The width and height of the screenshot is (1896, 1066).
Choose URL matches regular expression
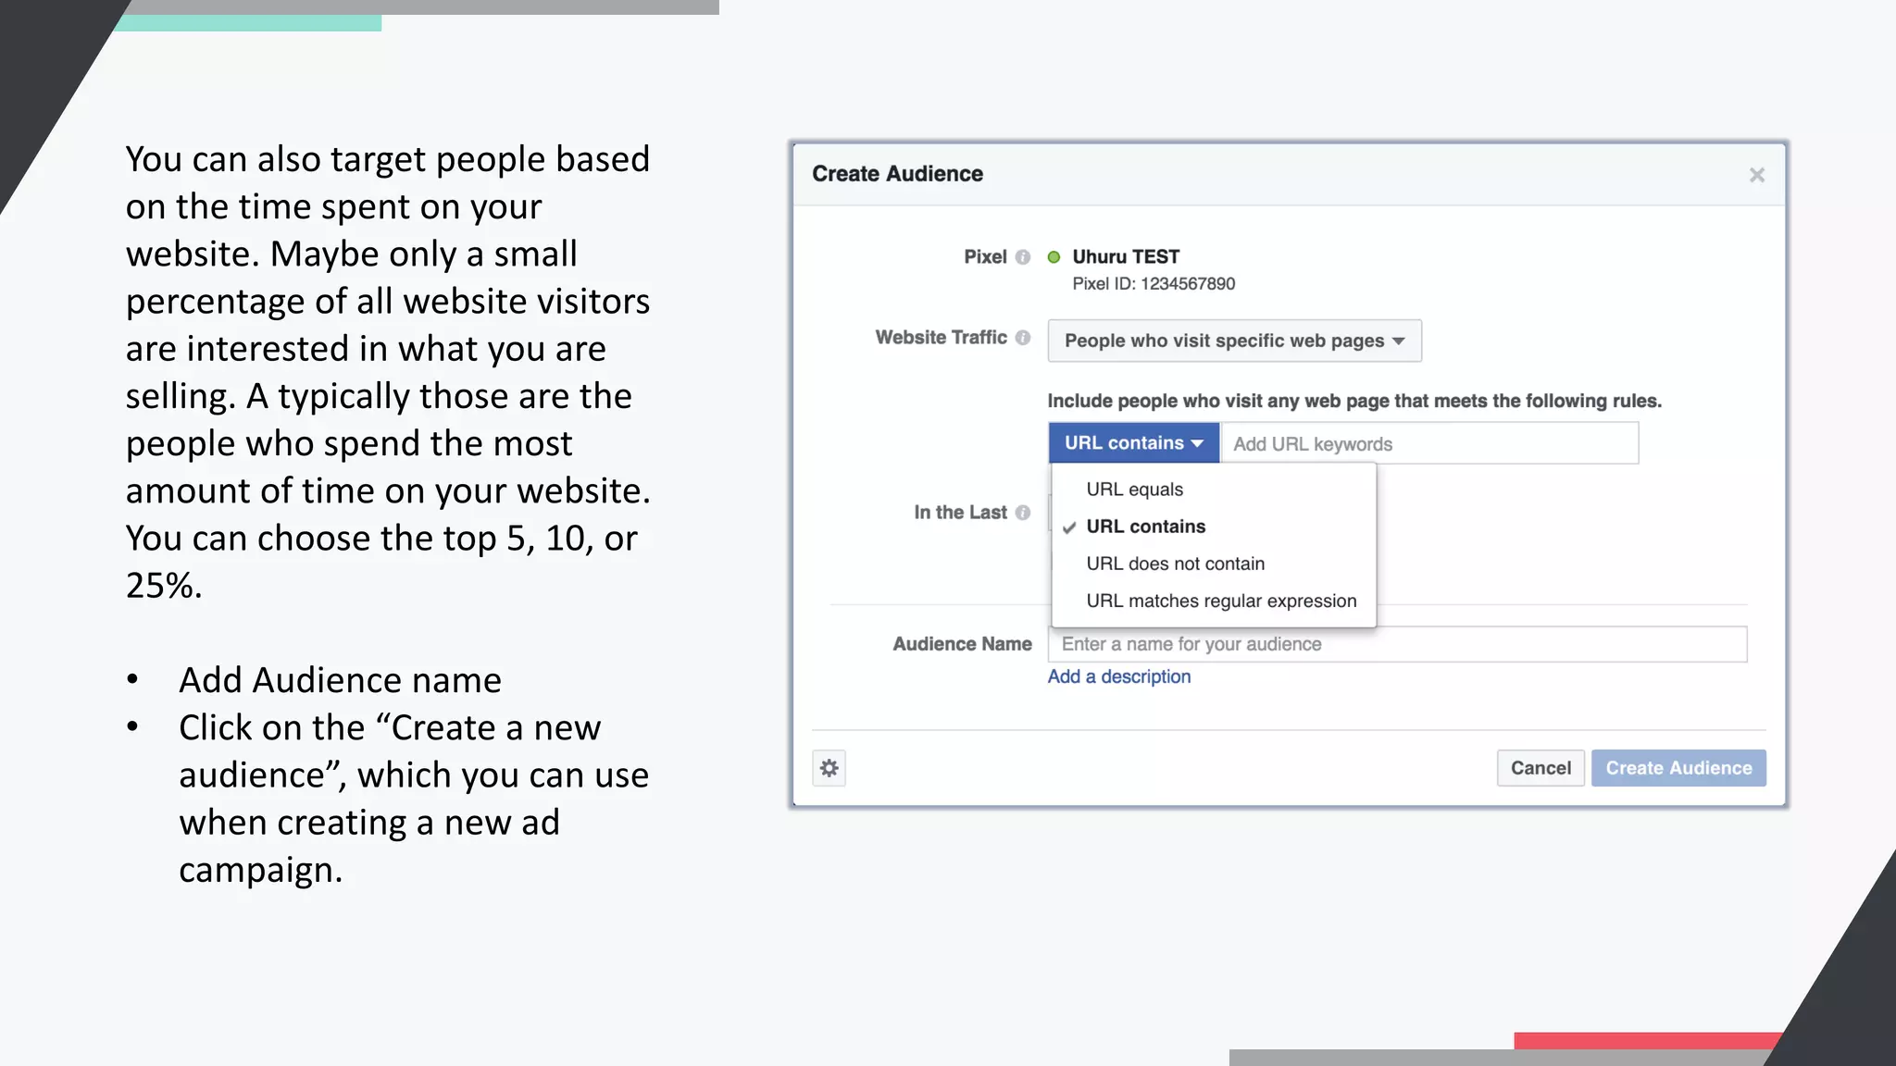(x=1214, y=601)
